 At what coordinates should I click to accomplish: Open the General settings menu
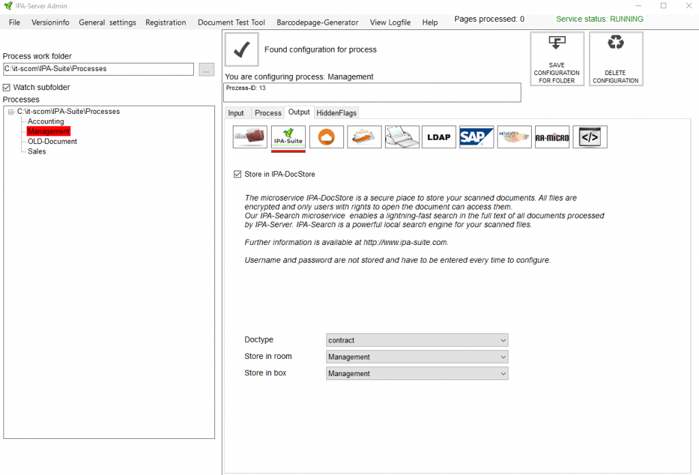[x=107, y=23]
